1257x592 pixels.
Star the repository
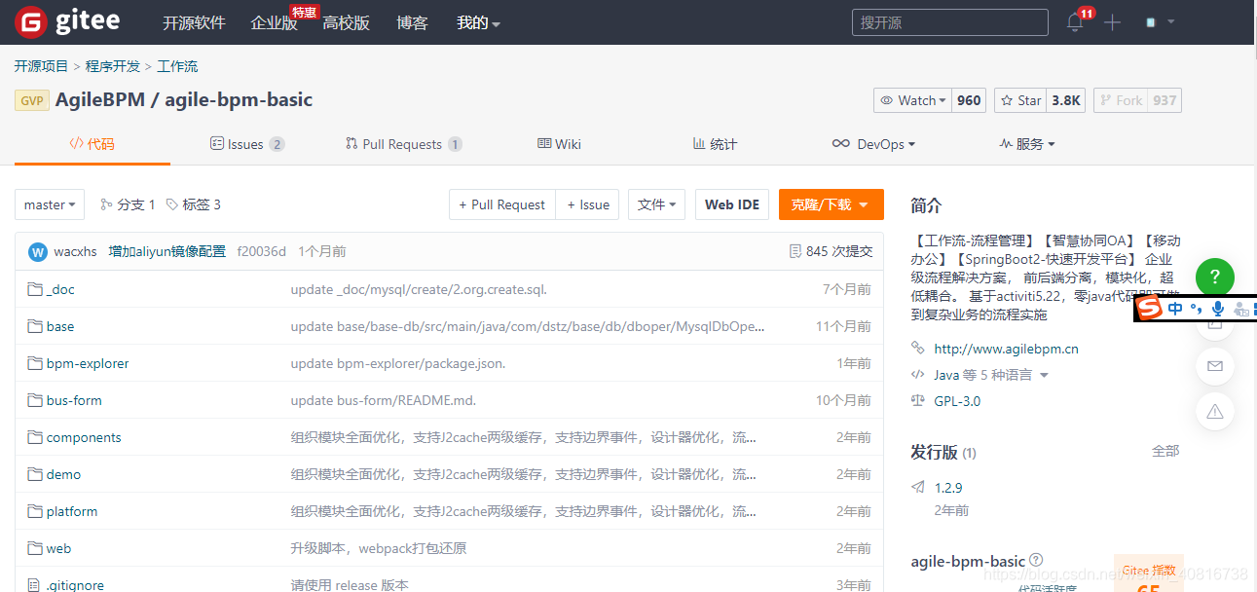pos(1020,100)
